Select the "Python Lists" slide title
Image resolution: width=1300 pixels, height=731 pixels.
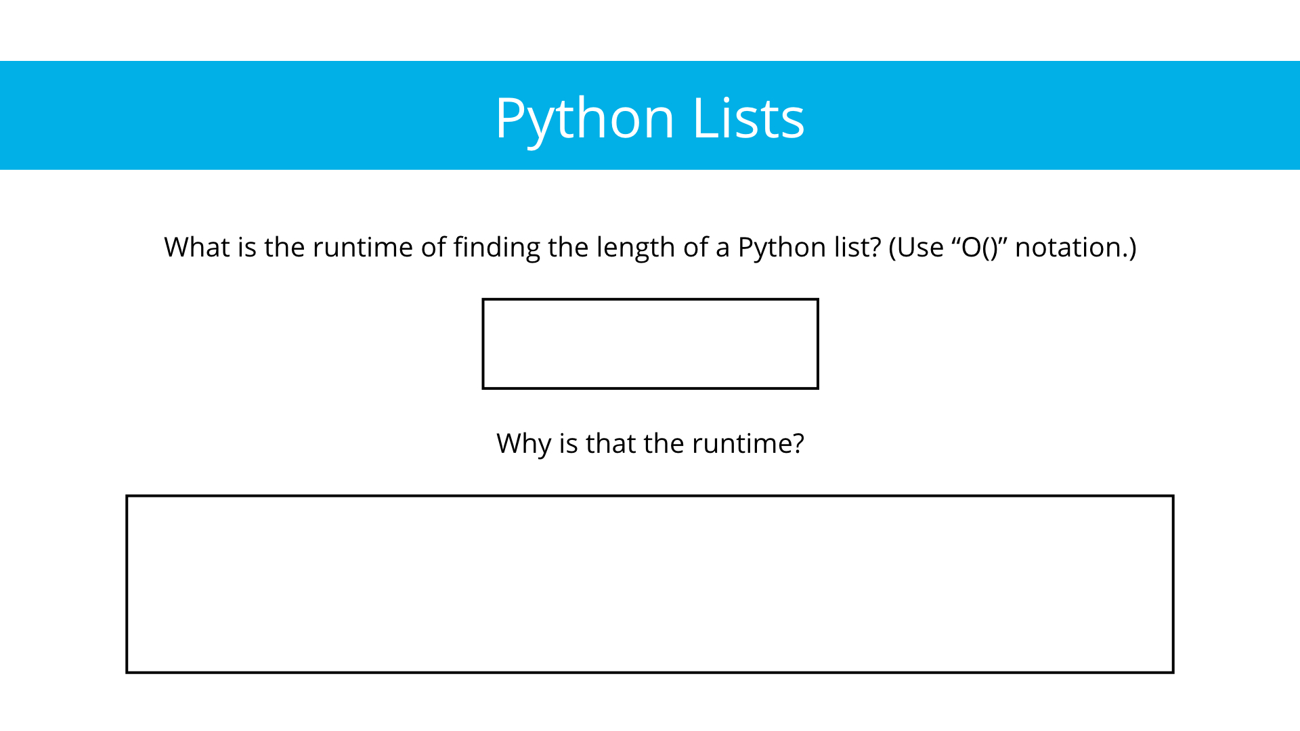tap(650, 118)
